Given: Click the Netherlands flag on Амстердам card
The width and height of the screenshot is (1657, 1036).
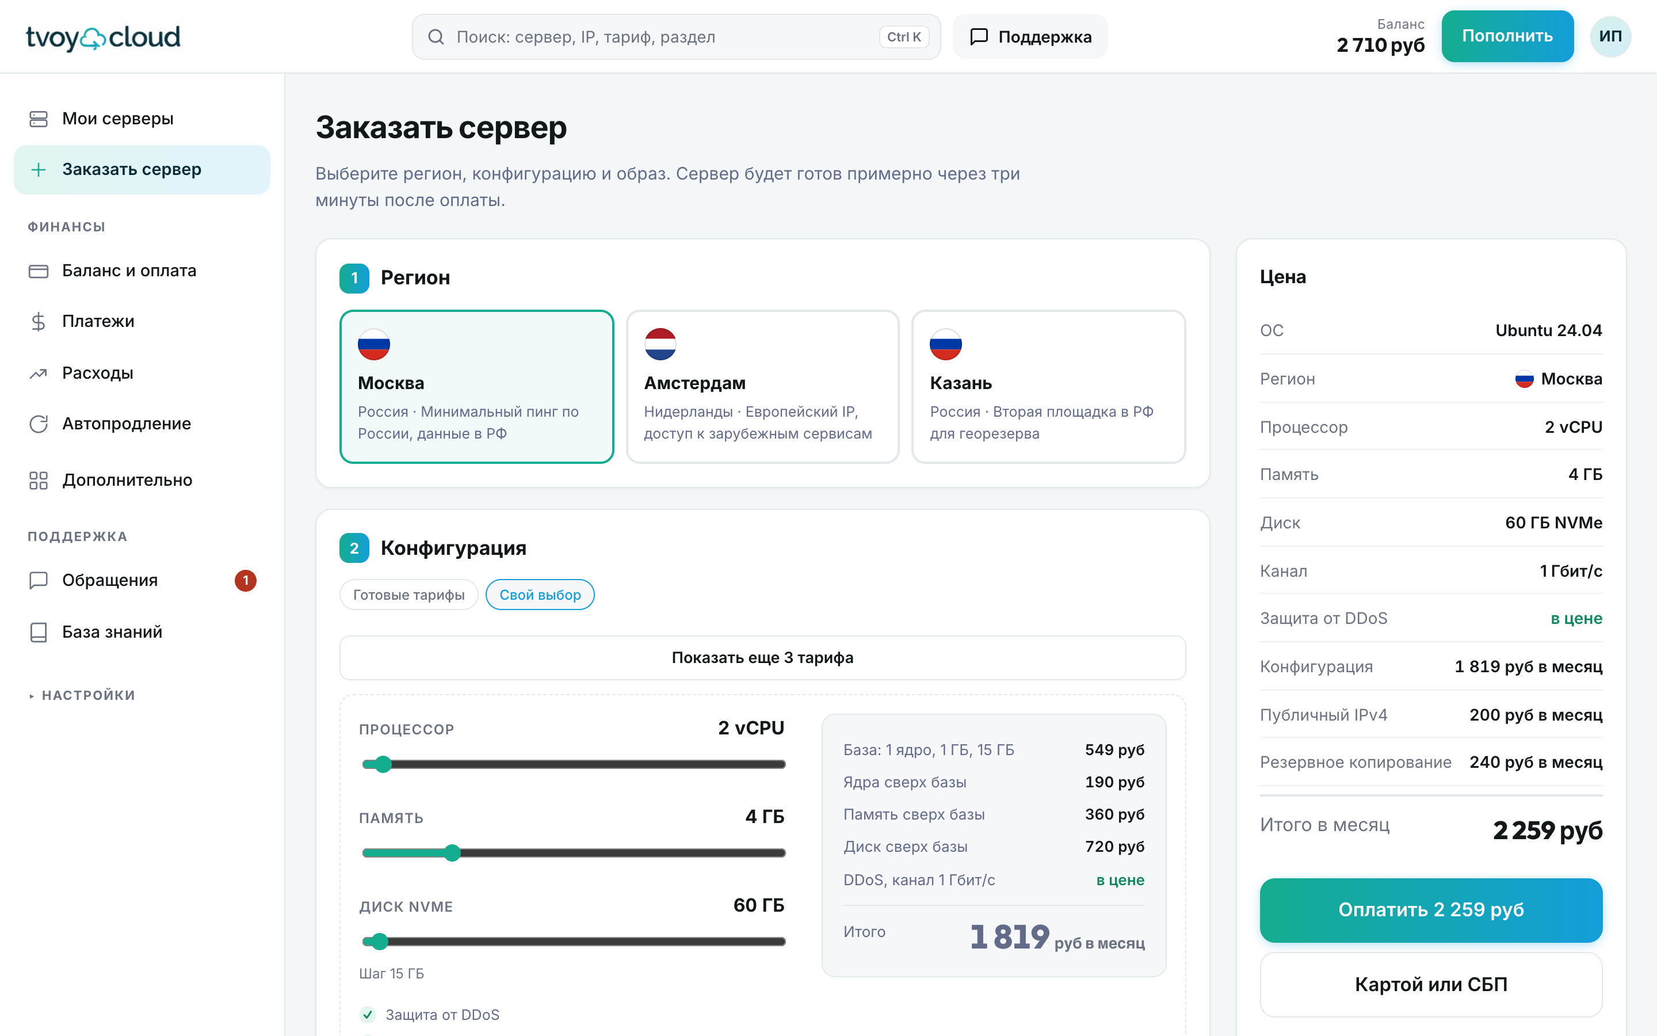Looking at the screenshot, I should 660,345.
